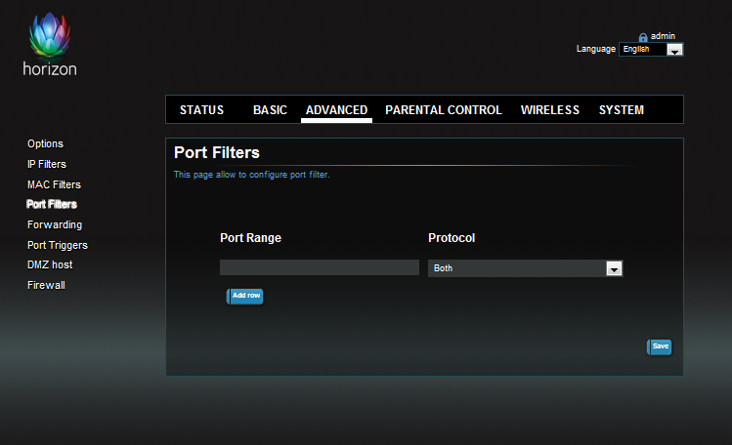Click the Add row button

tap(245, 296)
